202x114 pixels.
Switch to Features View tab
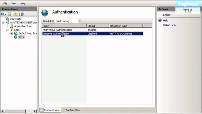tap(50, 110)
